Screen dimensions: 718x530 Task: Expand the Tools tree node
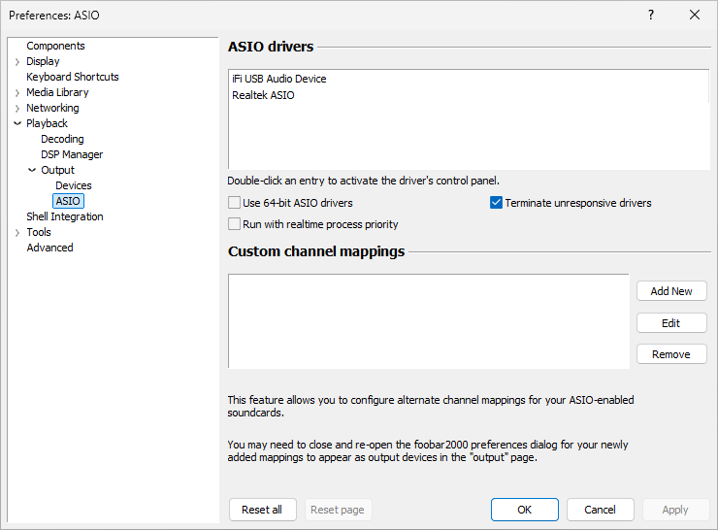[x=17, y=232]
